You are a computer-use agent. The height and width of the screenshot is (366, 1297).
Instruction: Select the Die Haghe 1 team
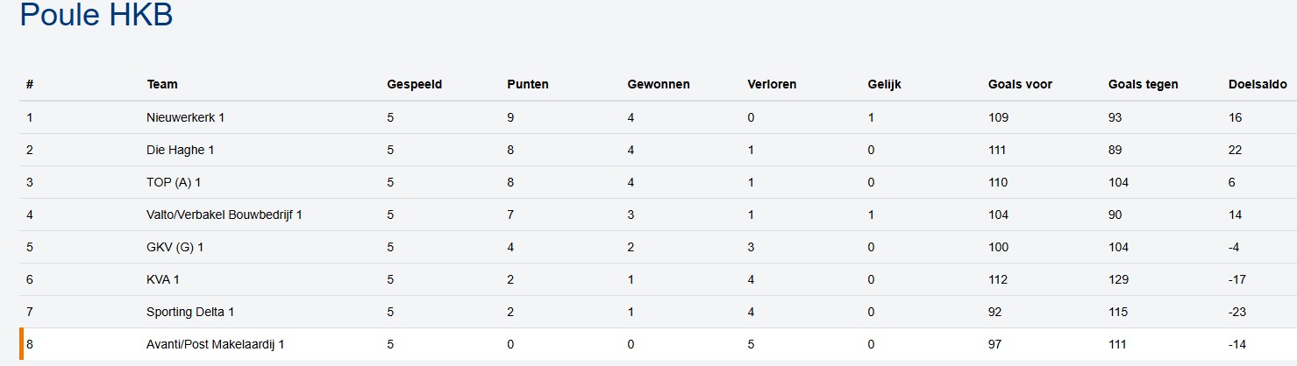(x=181, y=150)
